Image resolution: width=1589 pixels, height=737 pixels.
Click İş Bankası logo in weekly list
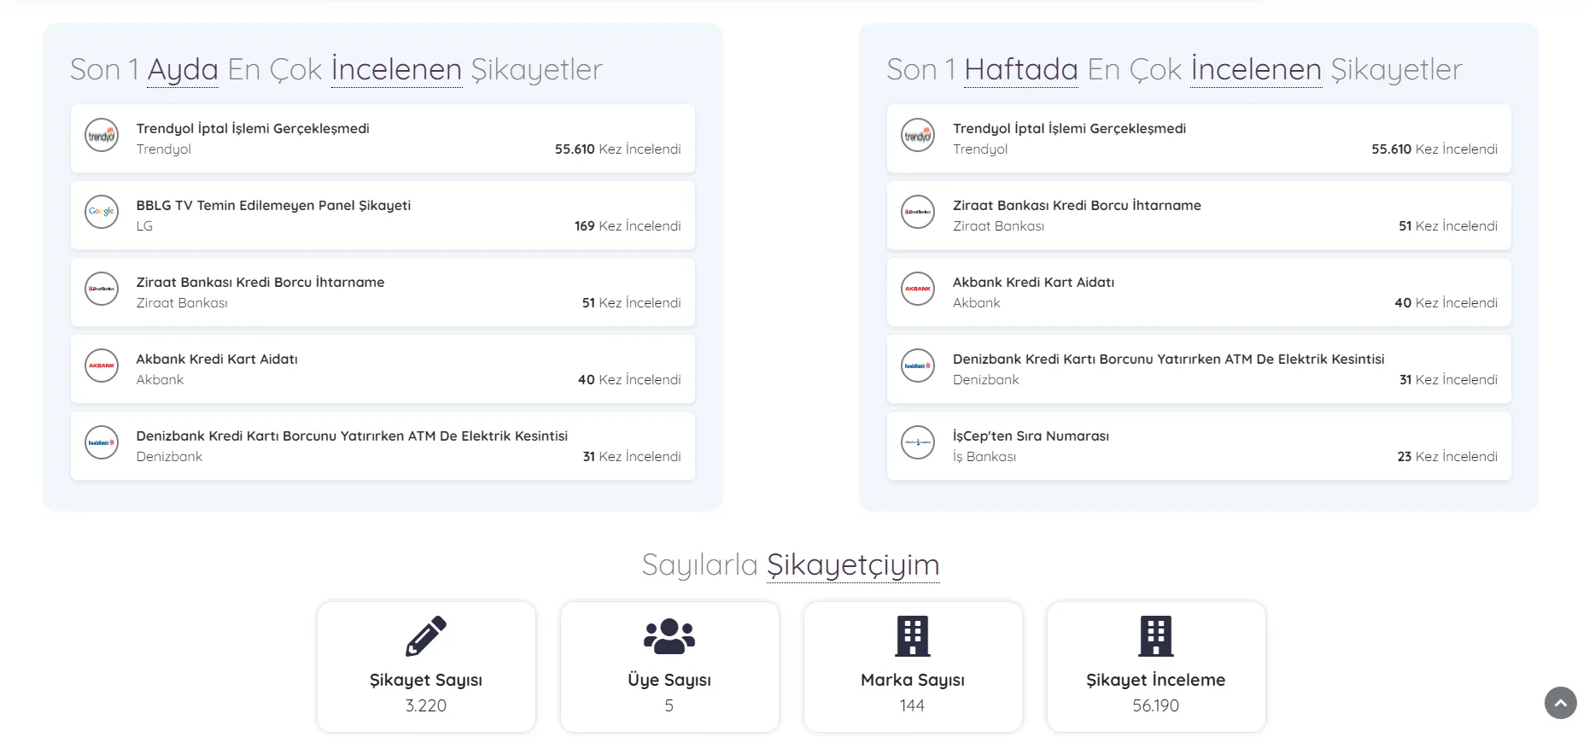click(x=918, y=442)
